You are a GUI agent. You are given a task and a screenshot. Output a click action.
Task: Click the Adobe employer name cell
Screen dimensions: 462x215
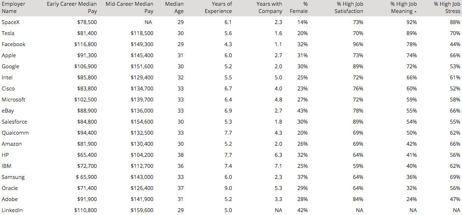point(10,199)
